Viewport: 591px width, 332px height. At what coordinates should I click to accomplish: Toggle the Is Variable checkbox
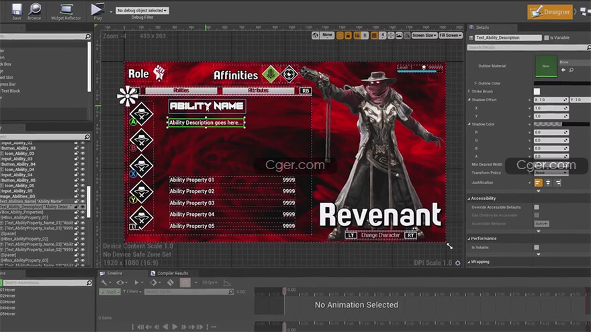tap(547, 38)
